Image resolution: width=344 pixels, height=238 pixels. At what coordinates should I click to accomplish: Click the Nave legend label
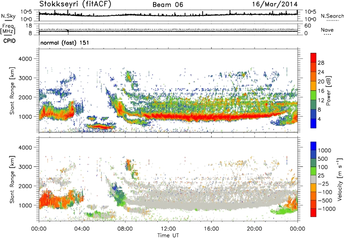coord(327,30)
